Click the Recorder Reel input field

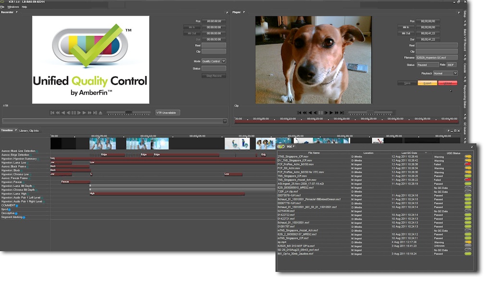coord(214,46)
